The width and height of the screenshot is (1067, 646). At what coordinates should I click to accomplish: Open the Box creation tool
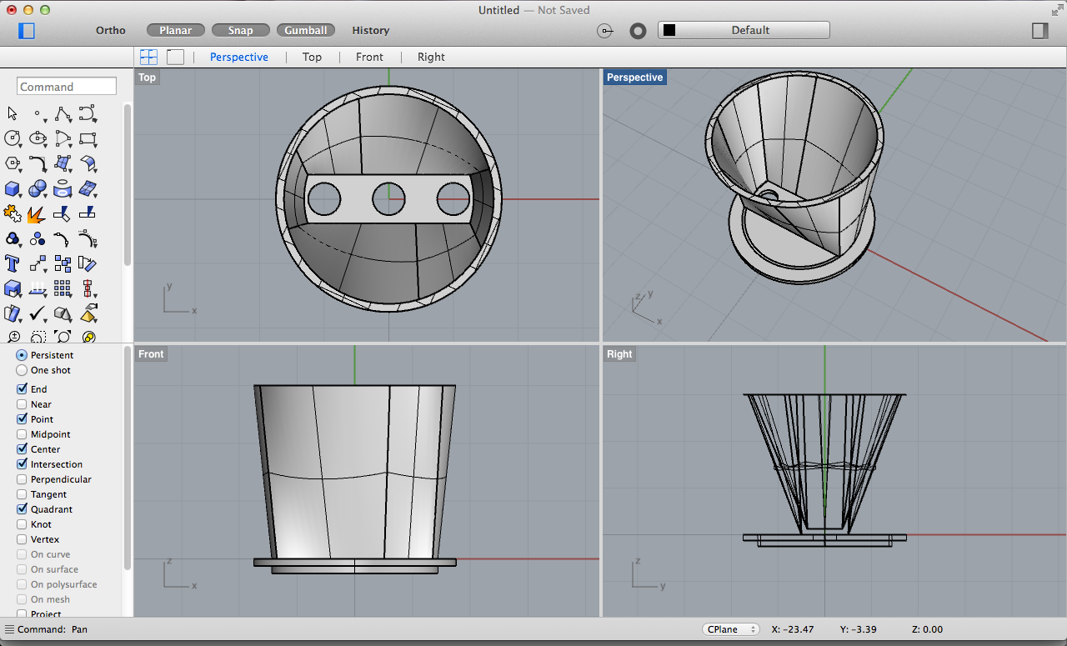click(12, 188)
